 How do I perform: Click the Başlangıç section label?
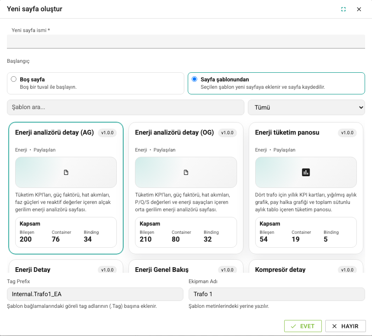[18, 61]
